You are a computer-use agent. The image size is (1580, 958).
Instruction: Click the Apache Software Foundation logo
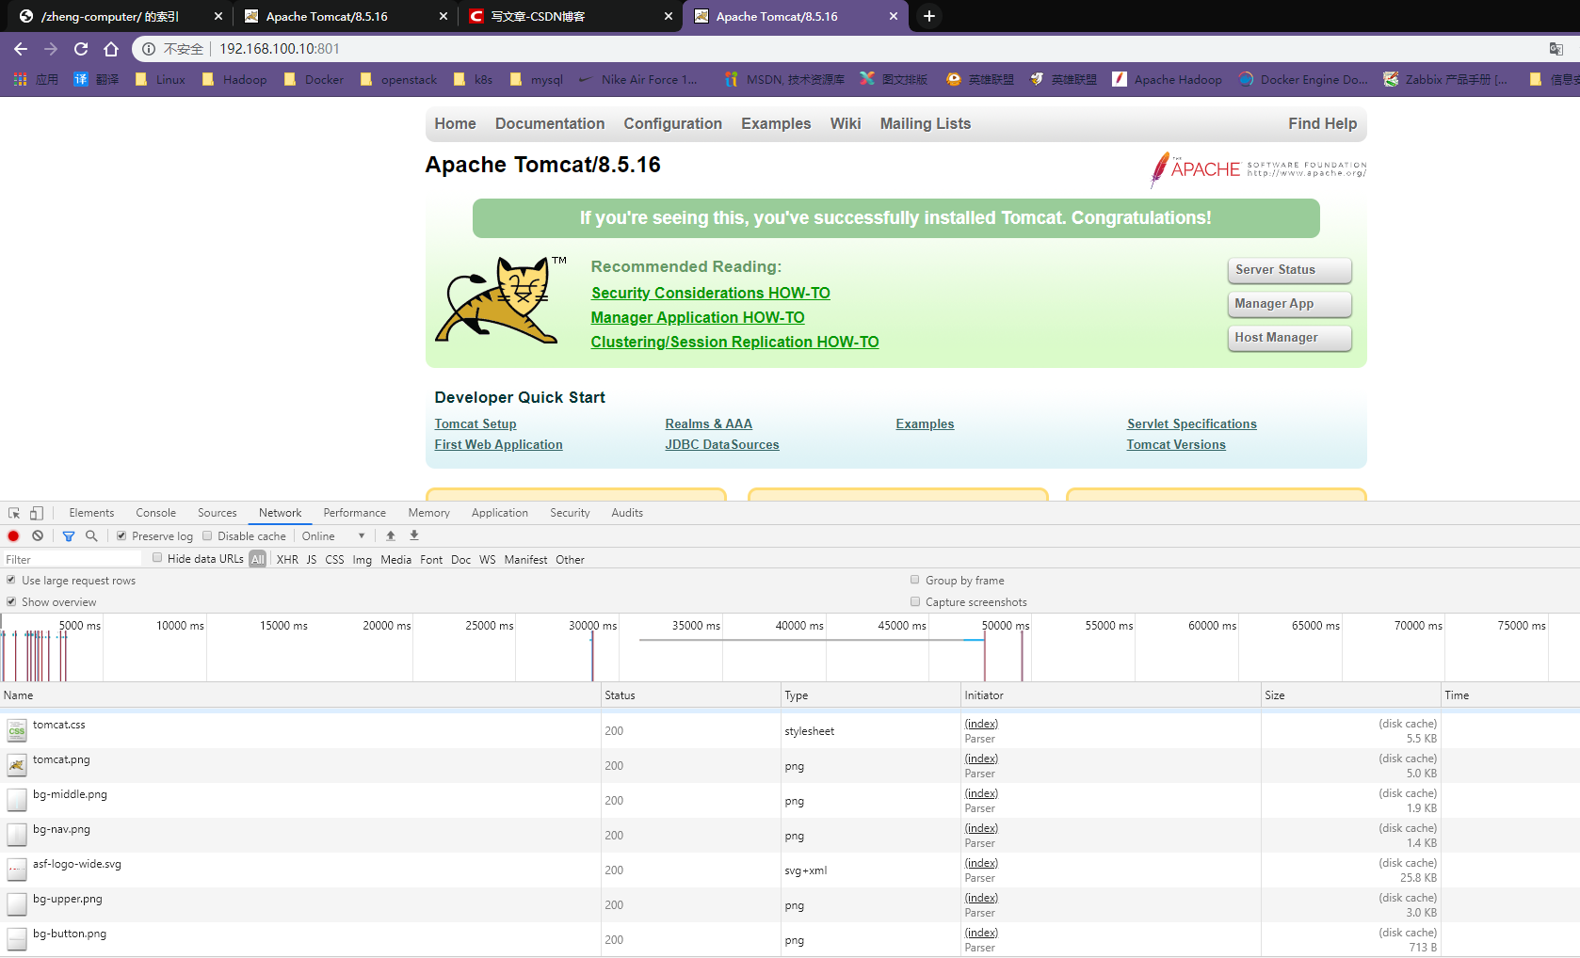pos(1258,169)
